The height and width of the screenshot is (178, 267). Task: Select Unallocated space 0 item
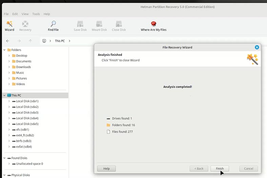point(27,164)
